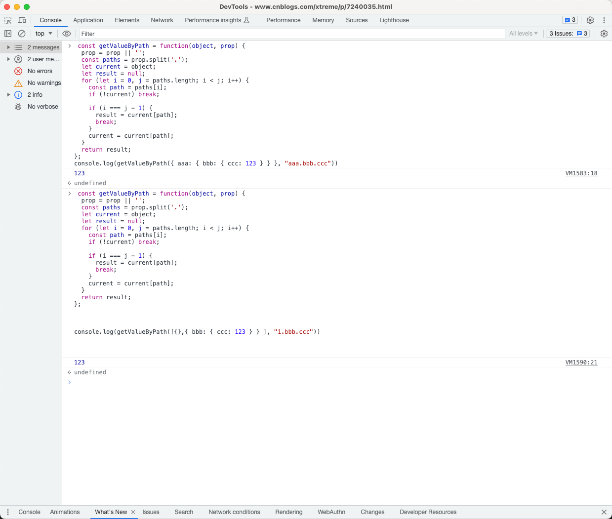Viewport: 612px width, 519px height.
Task: Expand the 2 messages group
Action: tap(8, 47)
